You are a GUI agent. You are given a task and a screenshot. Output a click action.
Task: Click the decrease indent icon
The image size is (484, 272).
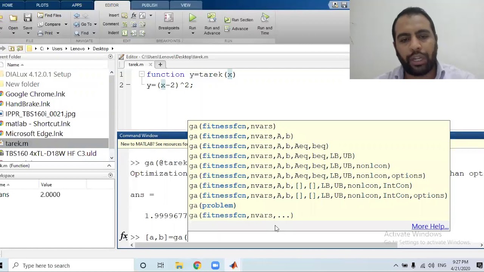[143, 33]
